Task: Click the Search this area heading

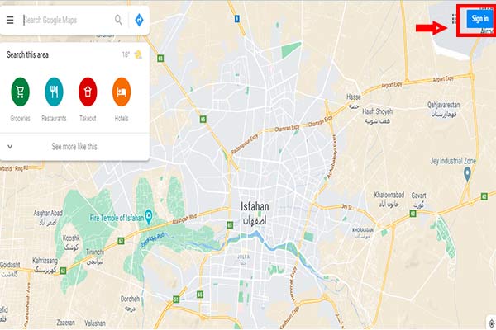Action: point(28,54)
